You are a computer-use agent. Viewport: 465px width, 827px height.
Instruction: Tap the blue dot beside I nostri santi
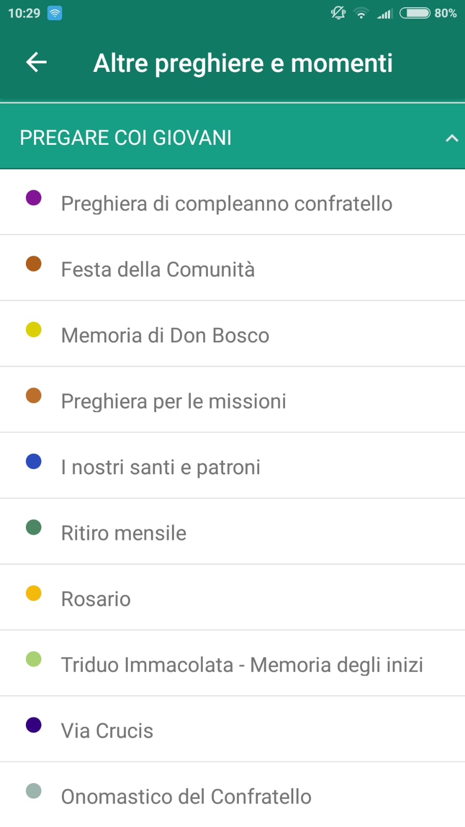34,461
